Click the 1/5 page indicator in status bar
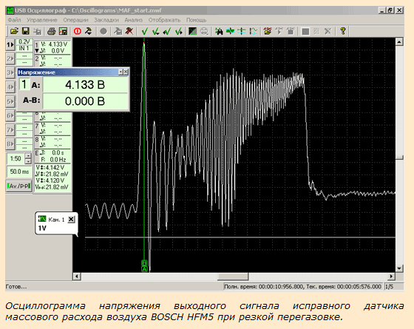The image size is (414, 329). pyautogui.click(x=390, y=287)
